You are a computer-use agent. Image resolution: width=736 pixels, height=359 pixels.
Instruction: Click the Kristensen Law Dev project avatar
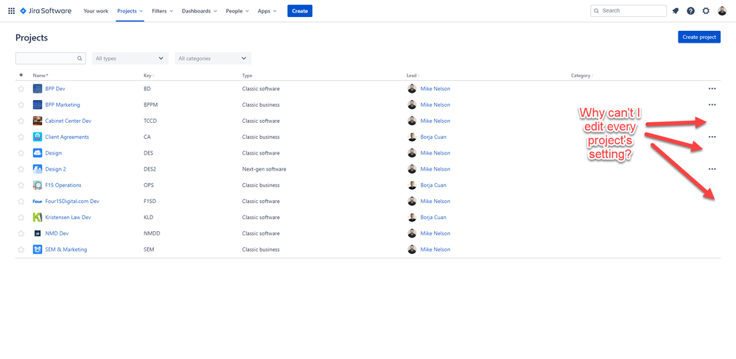pyautogui.click(x=38, y=217)
